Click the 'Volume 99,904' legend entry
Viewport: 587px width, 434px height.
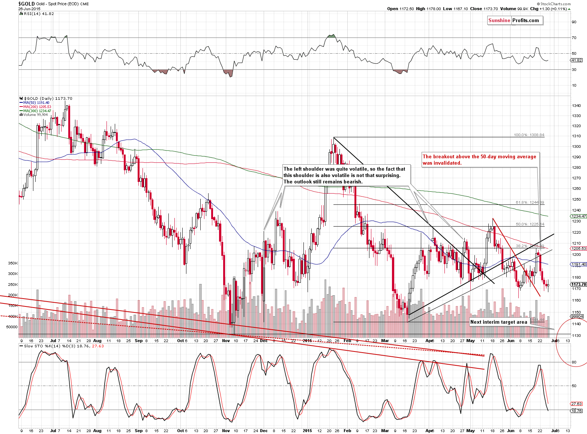(x=35, y=115)
